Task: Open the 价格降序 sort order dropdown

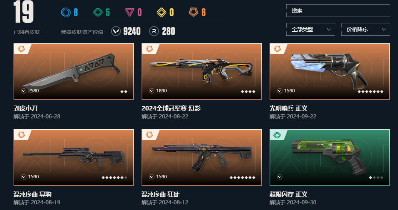Action: point(366,29)
